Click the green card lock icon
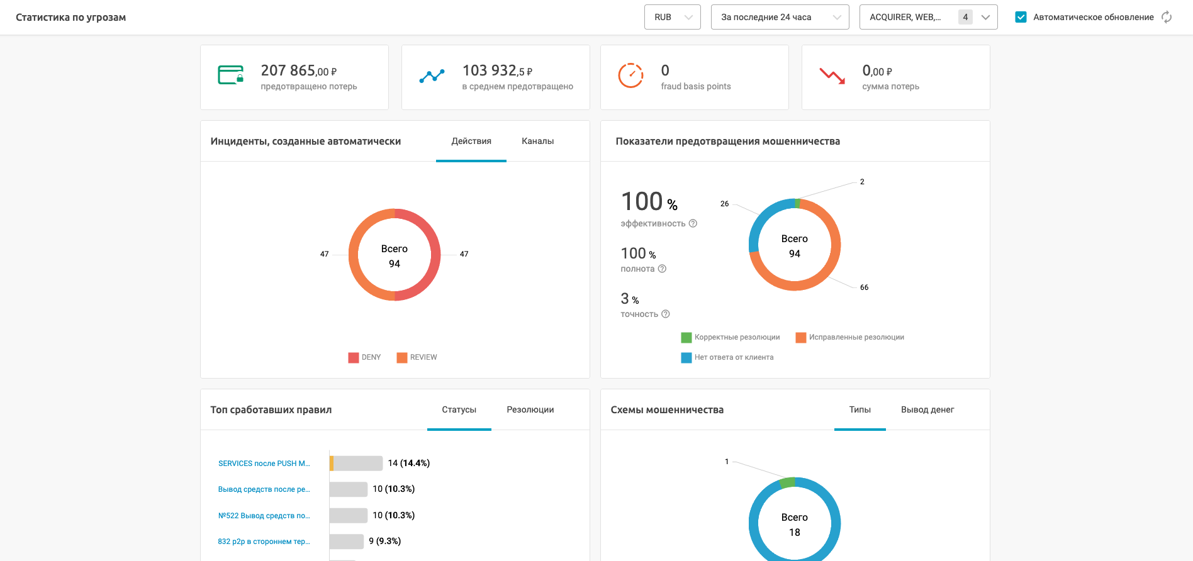 click(230, 75)
